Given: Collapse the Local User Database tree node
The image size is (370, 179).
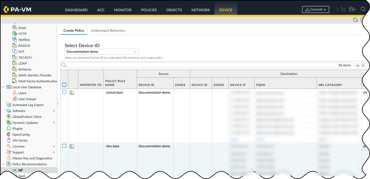Looking at the screenshot, I should click(3, 87).
